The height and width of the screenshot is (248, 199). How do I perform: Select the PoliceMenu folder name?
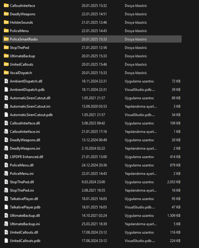[x=19, y=31]
